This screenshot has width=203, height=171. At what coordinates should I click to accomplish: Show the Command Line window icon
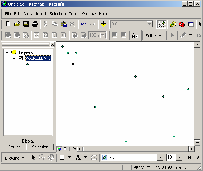click(x=191, y=24)
